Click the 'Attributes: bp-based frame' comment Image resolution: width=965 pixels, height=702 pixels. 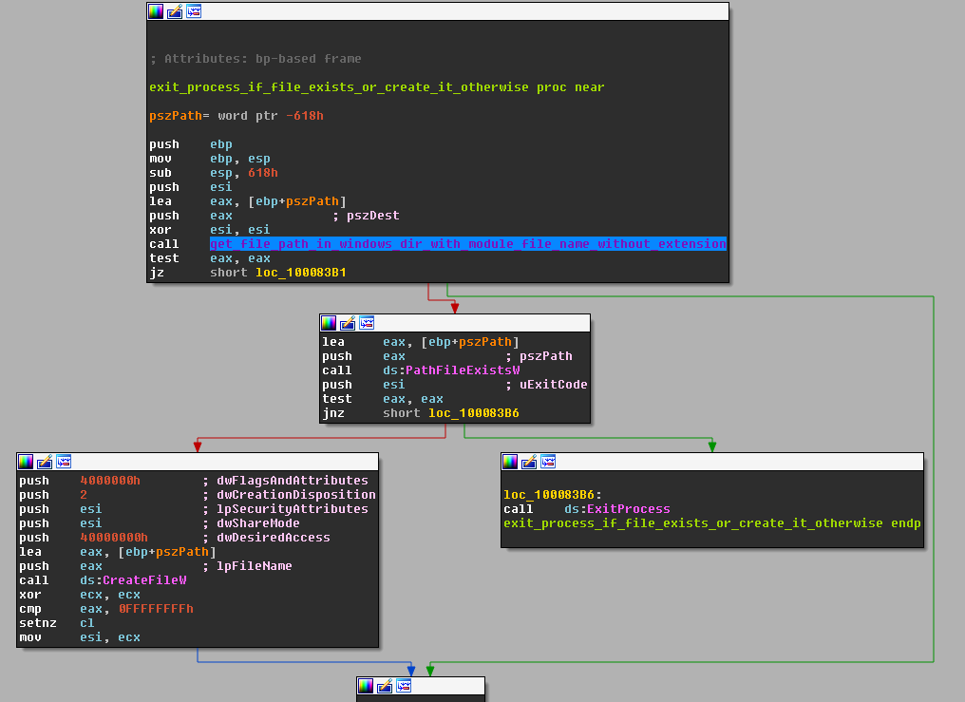pyautogui.click(x=255, y=59)
